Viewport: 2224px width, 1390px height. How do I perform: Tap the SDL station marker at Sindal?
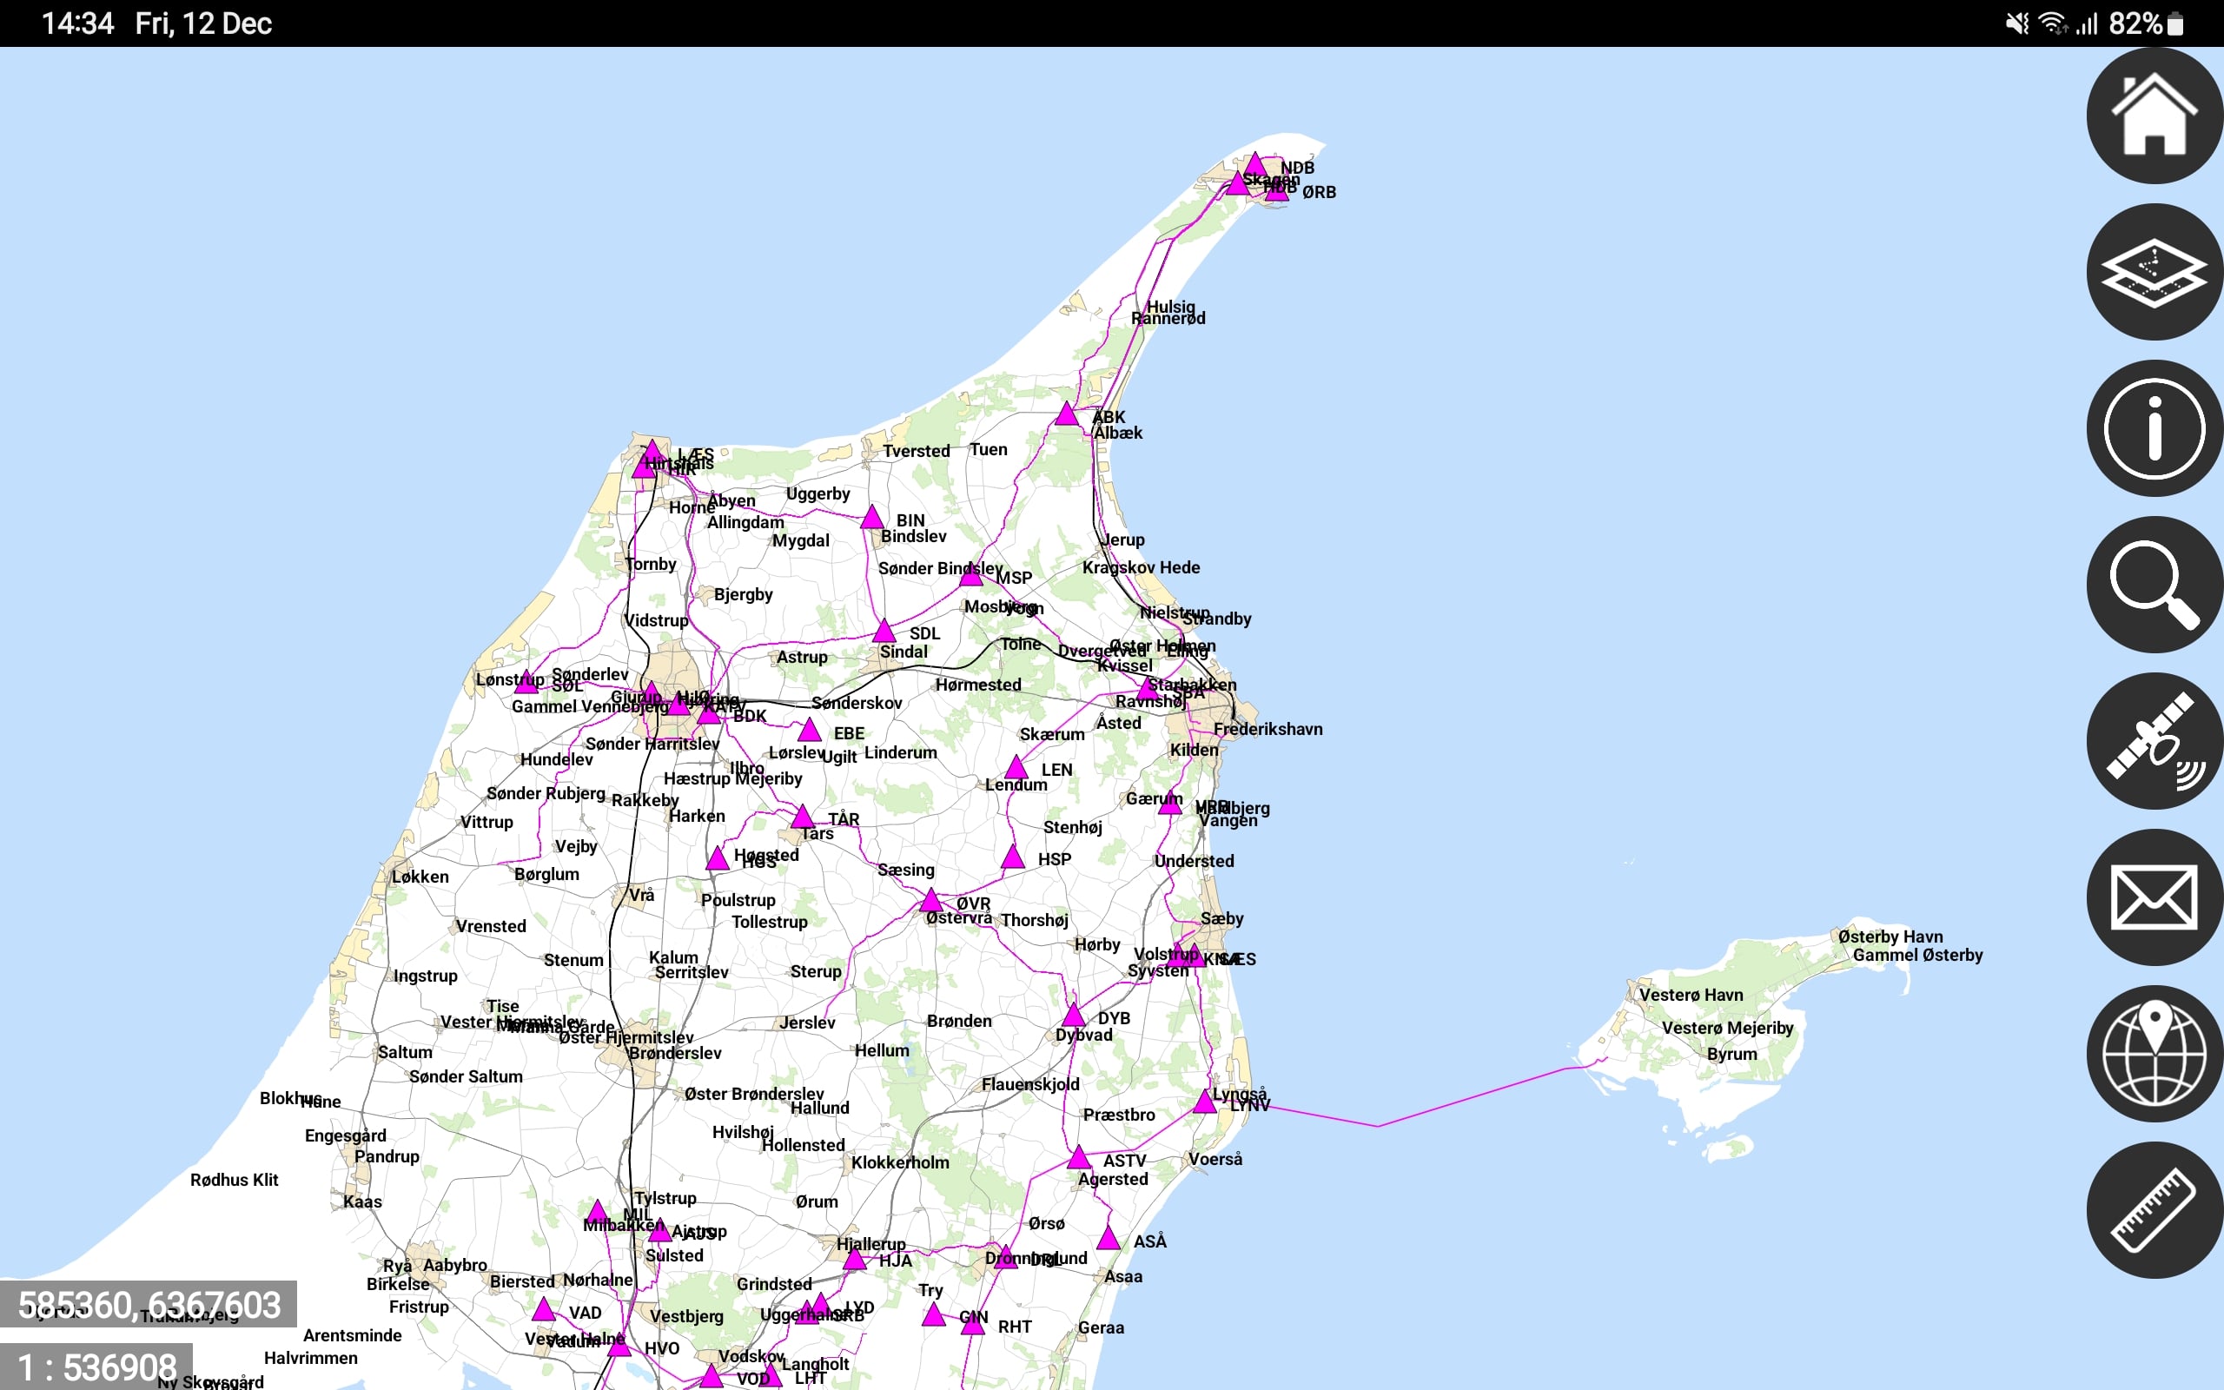[884, 632]
